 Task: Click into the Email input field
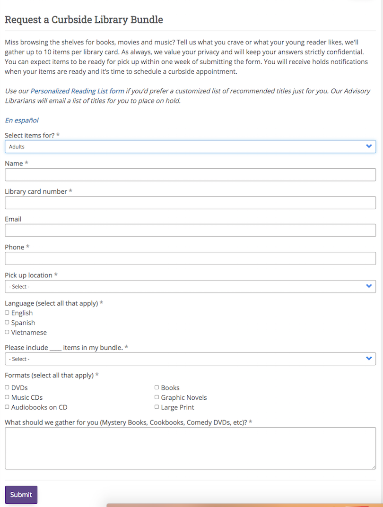(190, 231)
